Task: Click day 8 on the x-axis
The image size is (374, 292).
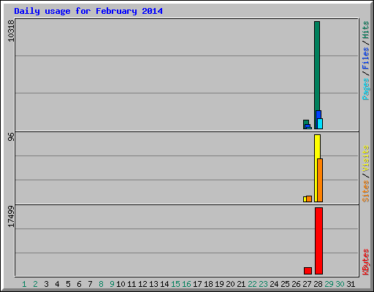Action: click(101, 284)
